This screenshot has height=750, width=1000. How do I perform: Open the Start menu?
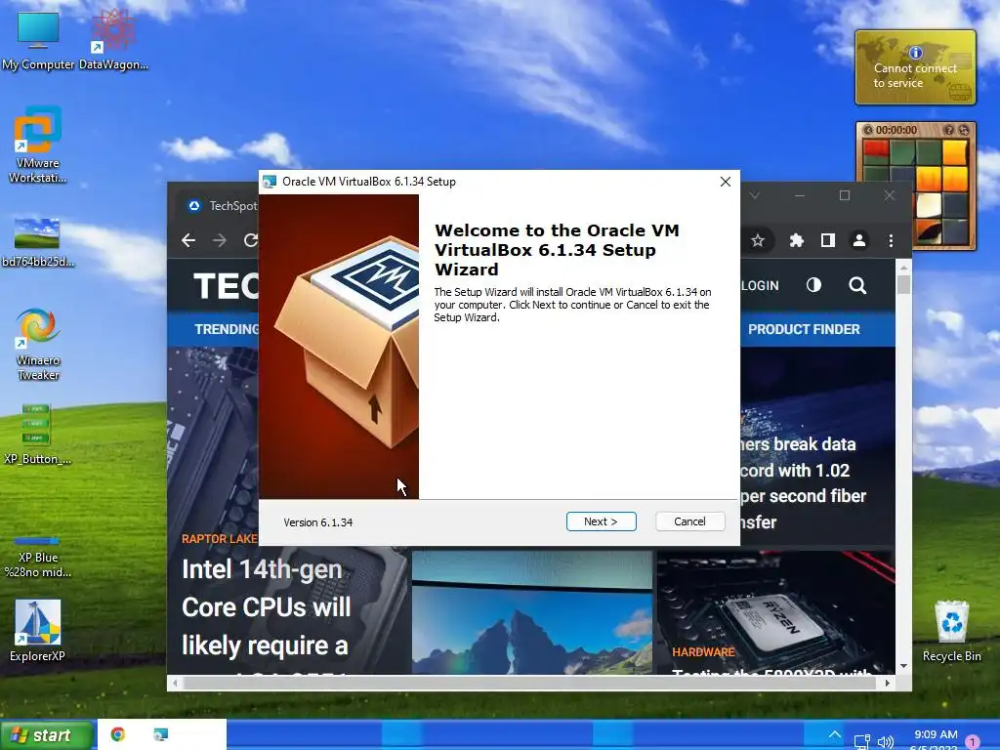pyautogui.click(x=46, y=735)
